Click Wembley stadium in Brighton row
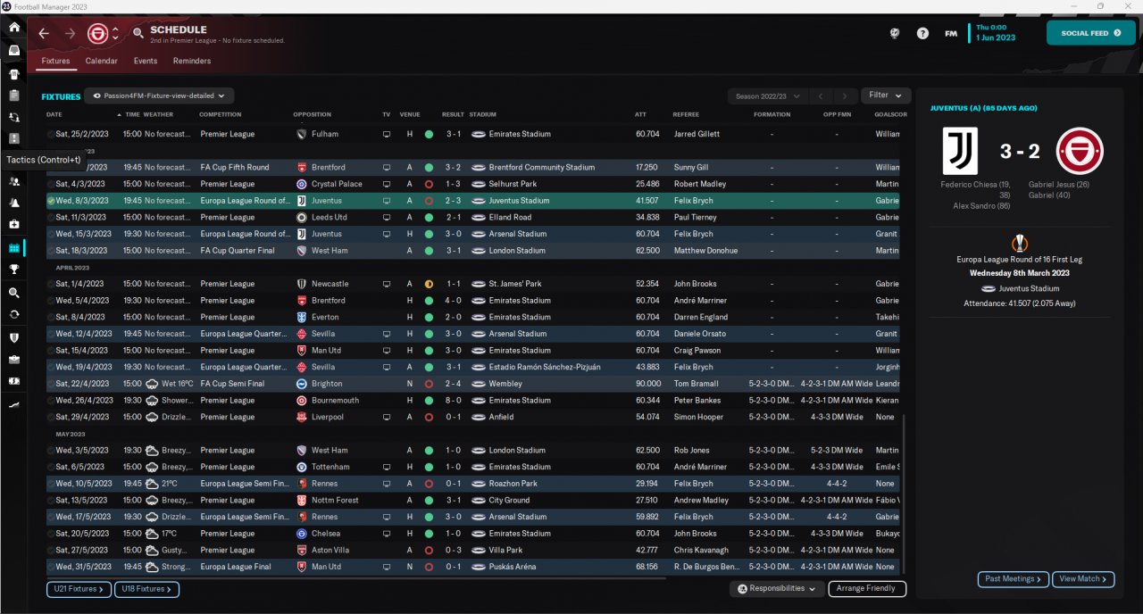1143x614 pixels. [506, 384]
